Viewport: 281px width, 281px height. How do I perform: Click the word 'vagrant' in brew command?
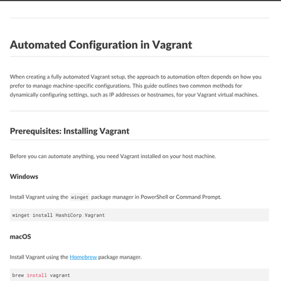click(x=60, y=275)
